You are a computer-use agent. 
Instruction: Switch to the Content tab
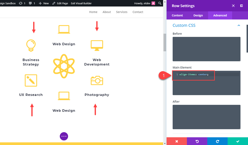[x=177, y=15]
